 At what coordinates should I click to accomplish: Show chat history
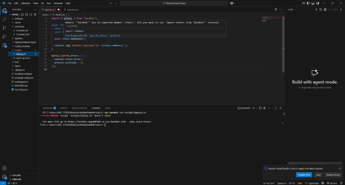coord(321,10)
